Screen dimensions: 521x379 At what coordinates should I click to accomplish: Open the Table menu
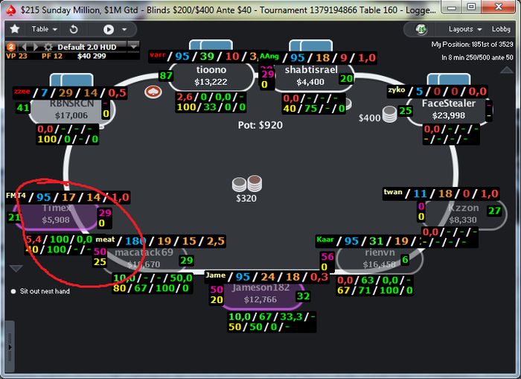tap(44, 29)
